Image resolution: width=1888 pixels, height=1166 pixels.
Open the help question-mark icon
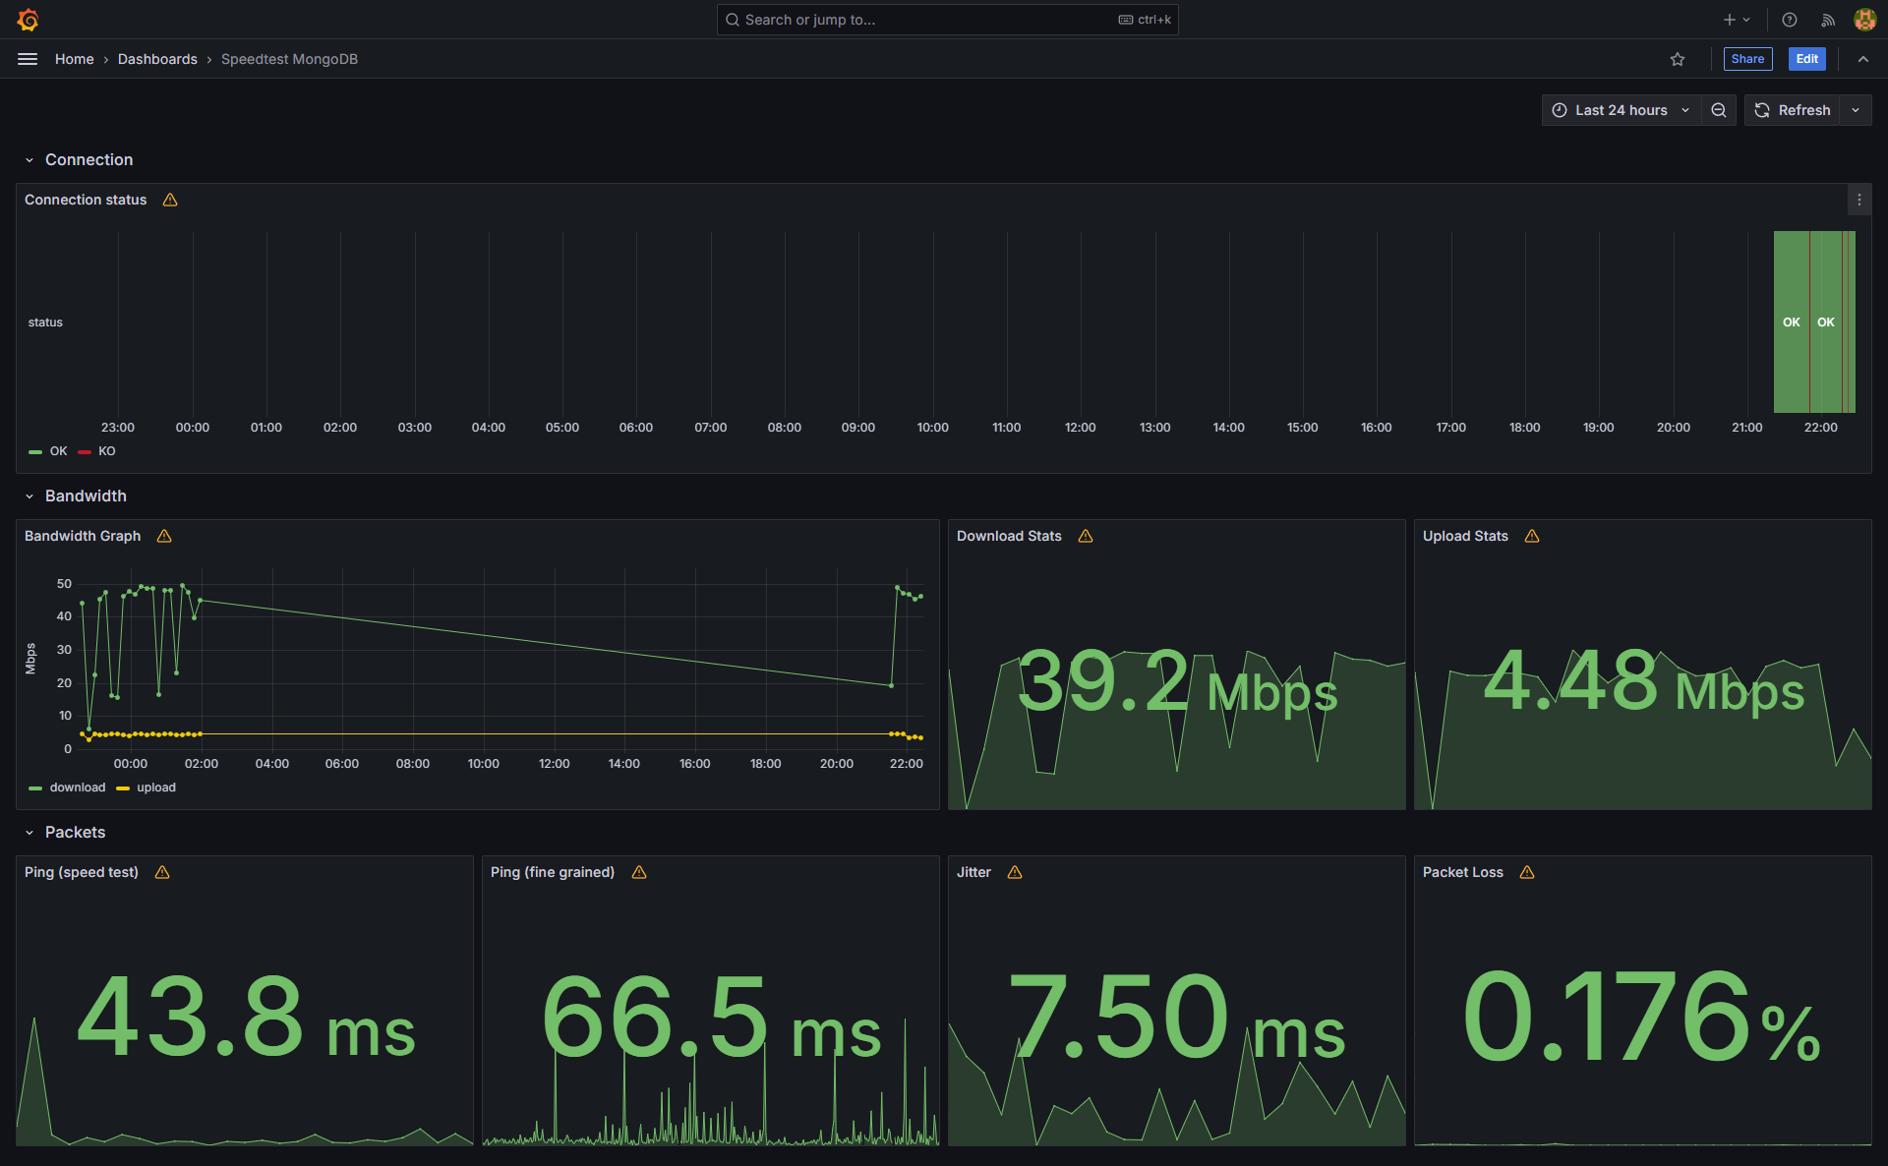1790,20
